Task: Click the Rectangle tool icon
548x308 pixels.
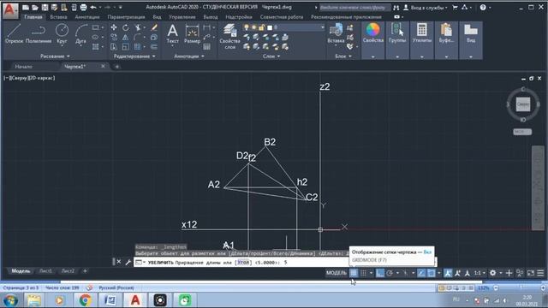Action: click(95, 27)
